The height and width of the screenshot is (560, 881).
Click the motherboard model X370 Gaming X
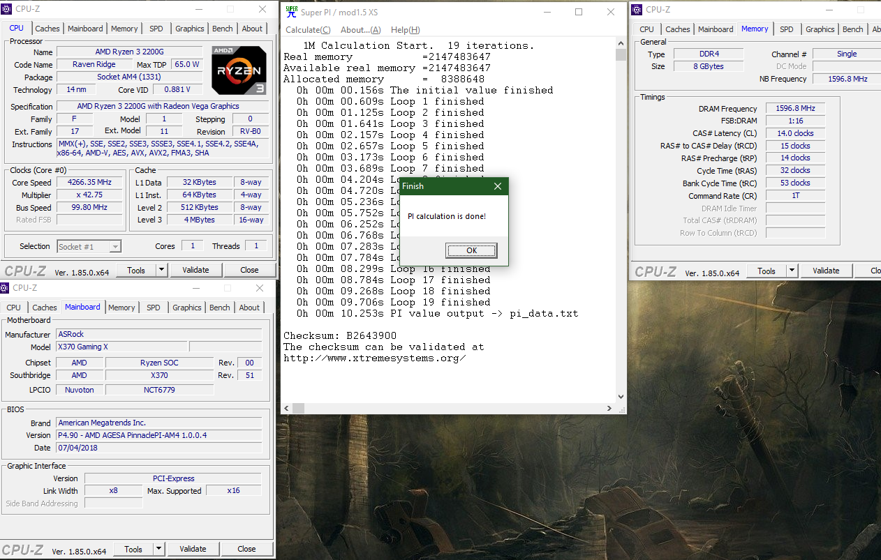tap(121, 347)
